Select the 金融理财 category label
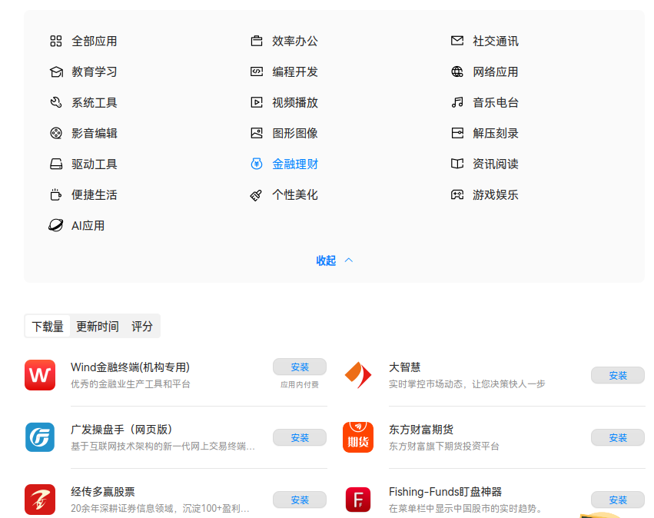 pos(295,164)
